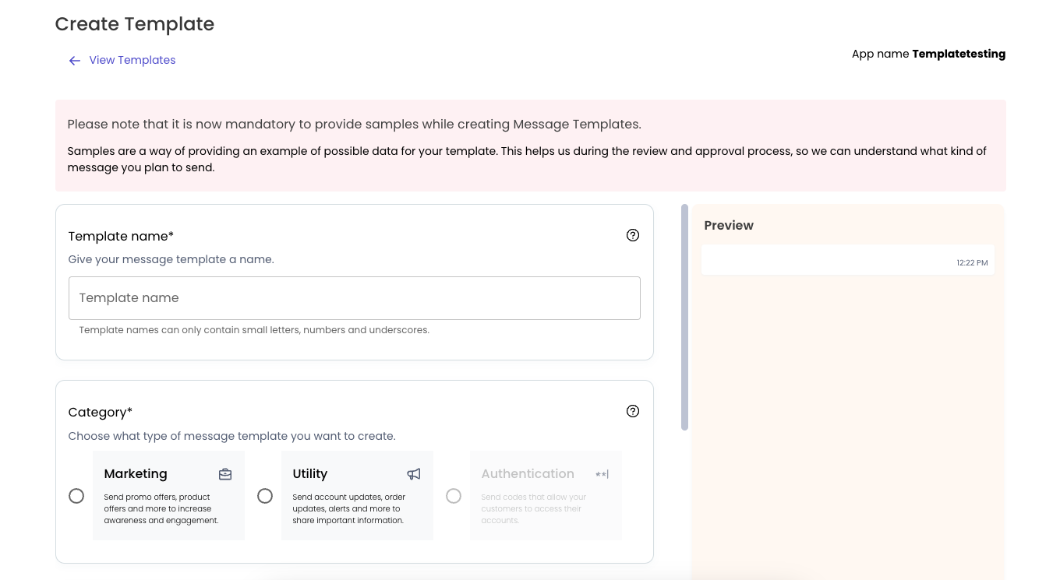This screenshot has width=1053, height=580.
Task: Click the Marketing category card
Action: coord(168,495)
